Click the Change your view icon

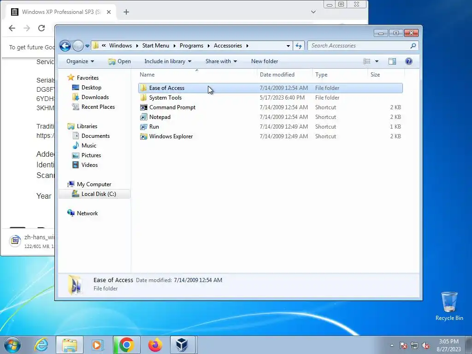366,61
